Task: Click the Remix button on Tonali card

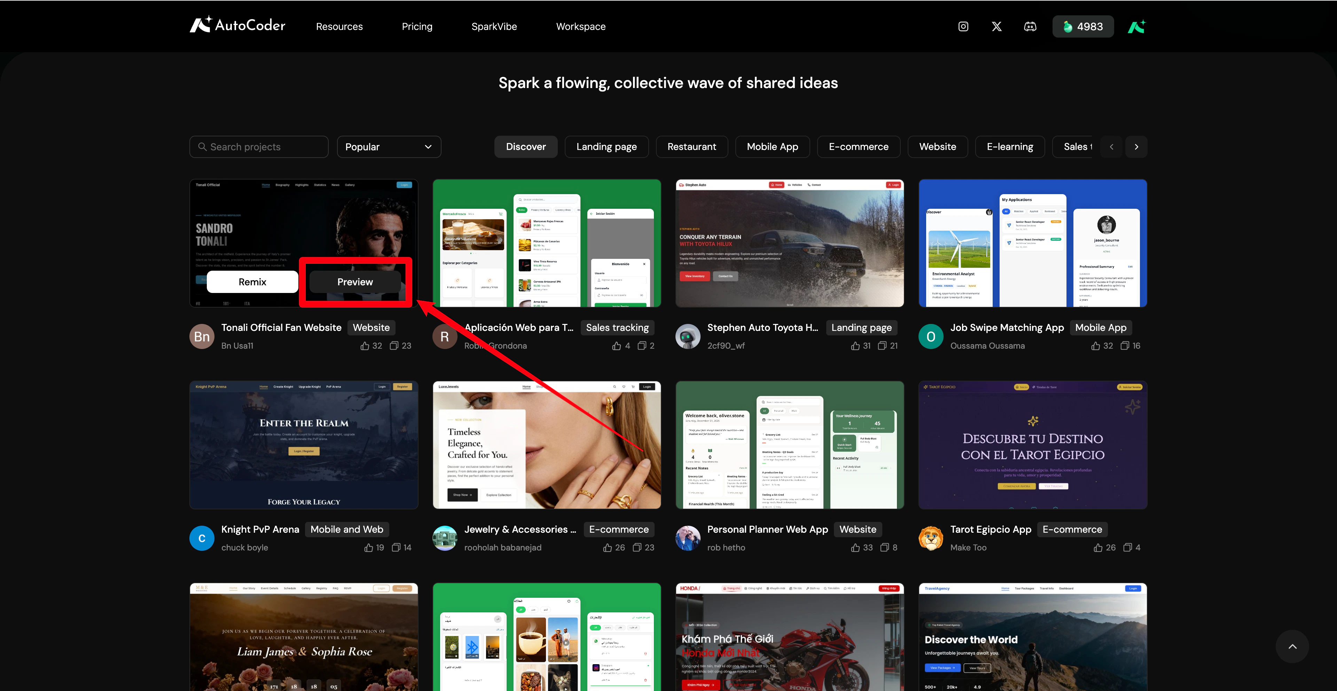Action: 252,282
